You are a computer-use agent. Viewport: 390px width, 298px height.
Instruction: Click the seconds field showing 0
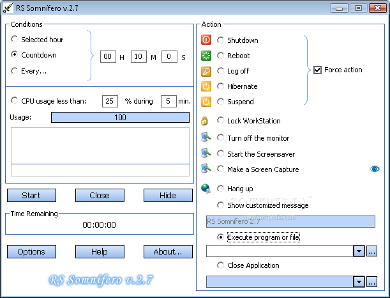click(x=169, y=56)
